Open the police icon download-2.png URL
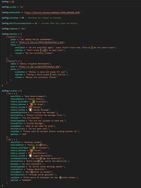 click(x=41, y=42)
